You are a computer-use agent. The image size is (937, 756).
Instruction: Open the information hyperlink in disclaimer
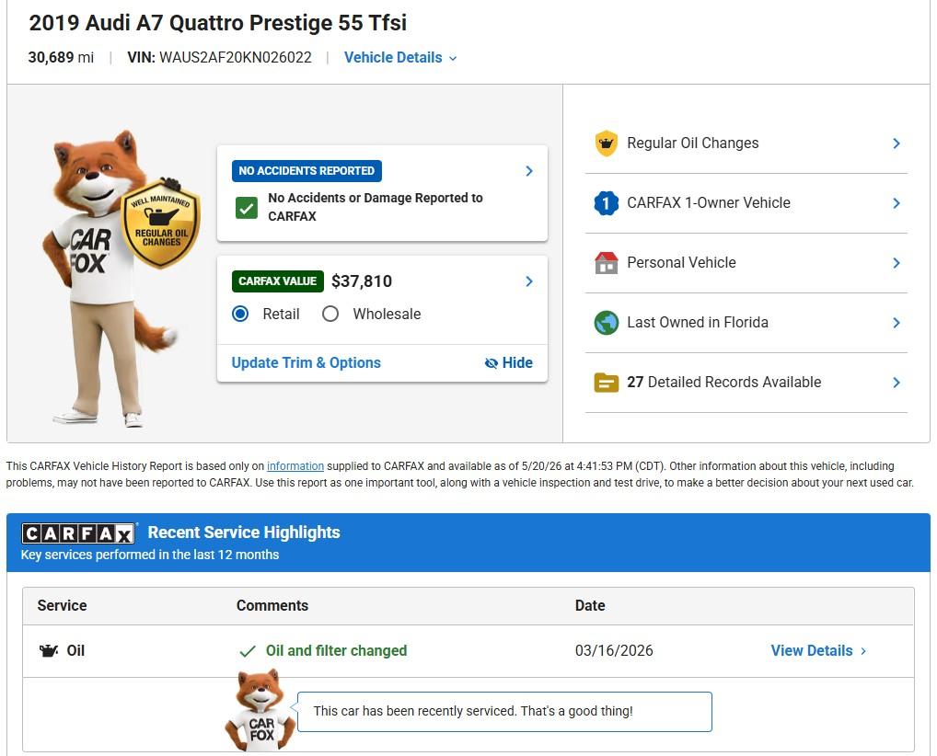coord(295,465)
